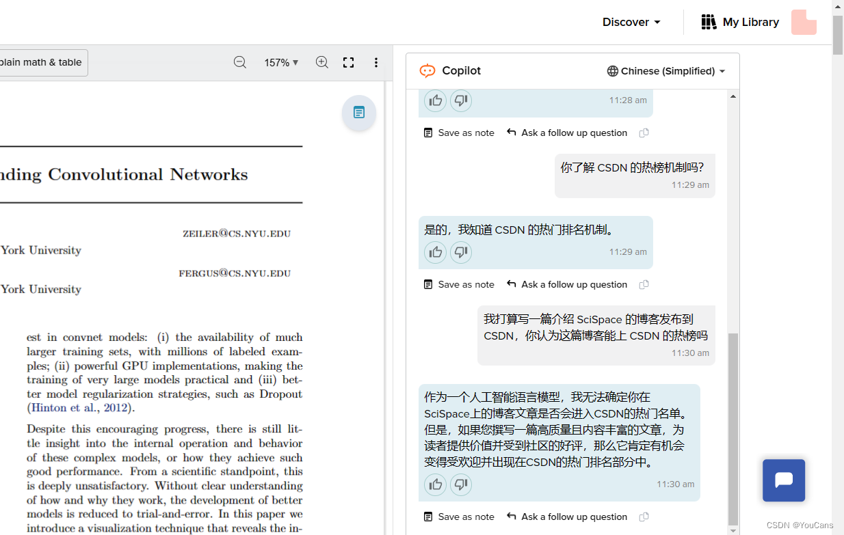Click the globe language icon
The height and width of the screenshot is (535, 844).
[613, 71]
